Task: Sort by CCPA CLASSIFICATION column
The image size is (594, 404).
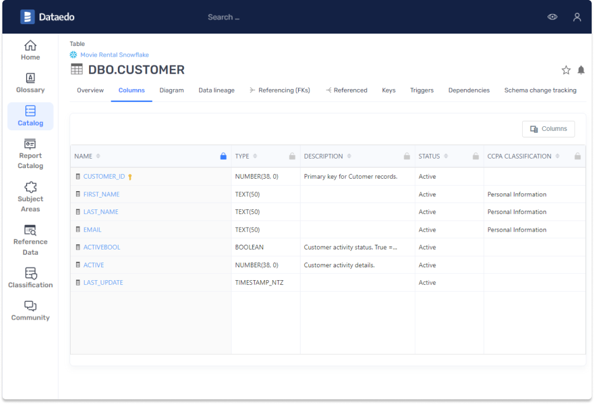Action: pos(557,156)
